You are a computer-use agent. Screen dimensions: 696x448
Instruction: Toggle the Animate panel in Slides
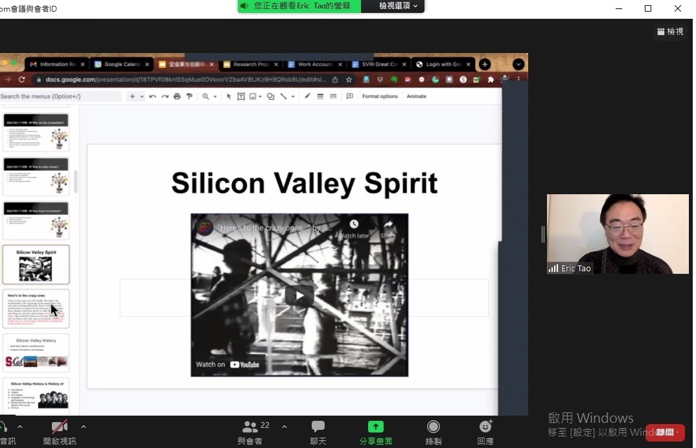[x=416, y=96]
